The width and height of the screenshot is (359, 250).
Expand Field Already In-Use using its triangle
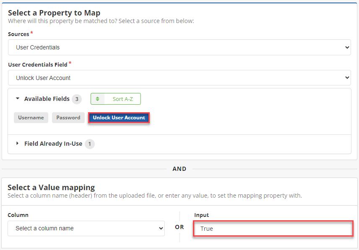click(x=18, y=144)
